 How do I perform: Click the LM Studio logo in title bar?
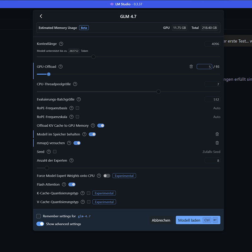pos(112,4)
